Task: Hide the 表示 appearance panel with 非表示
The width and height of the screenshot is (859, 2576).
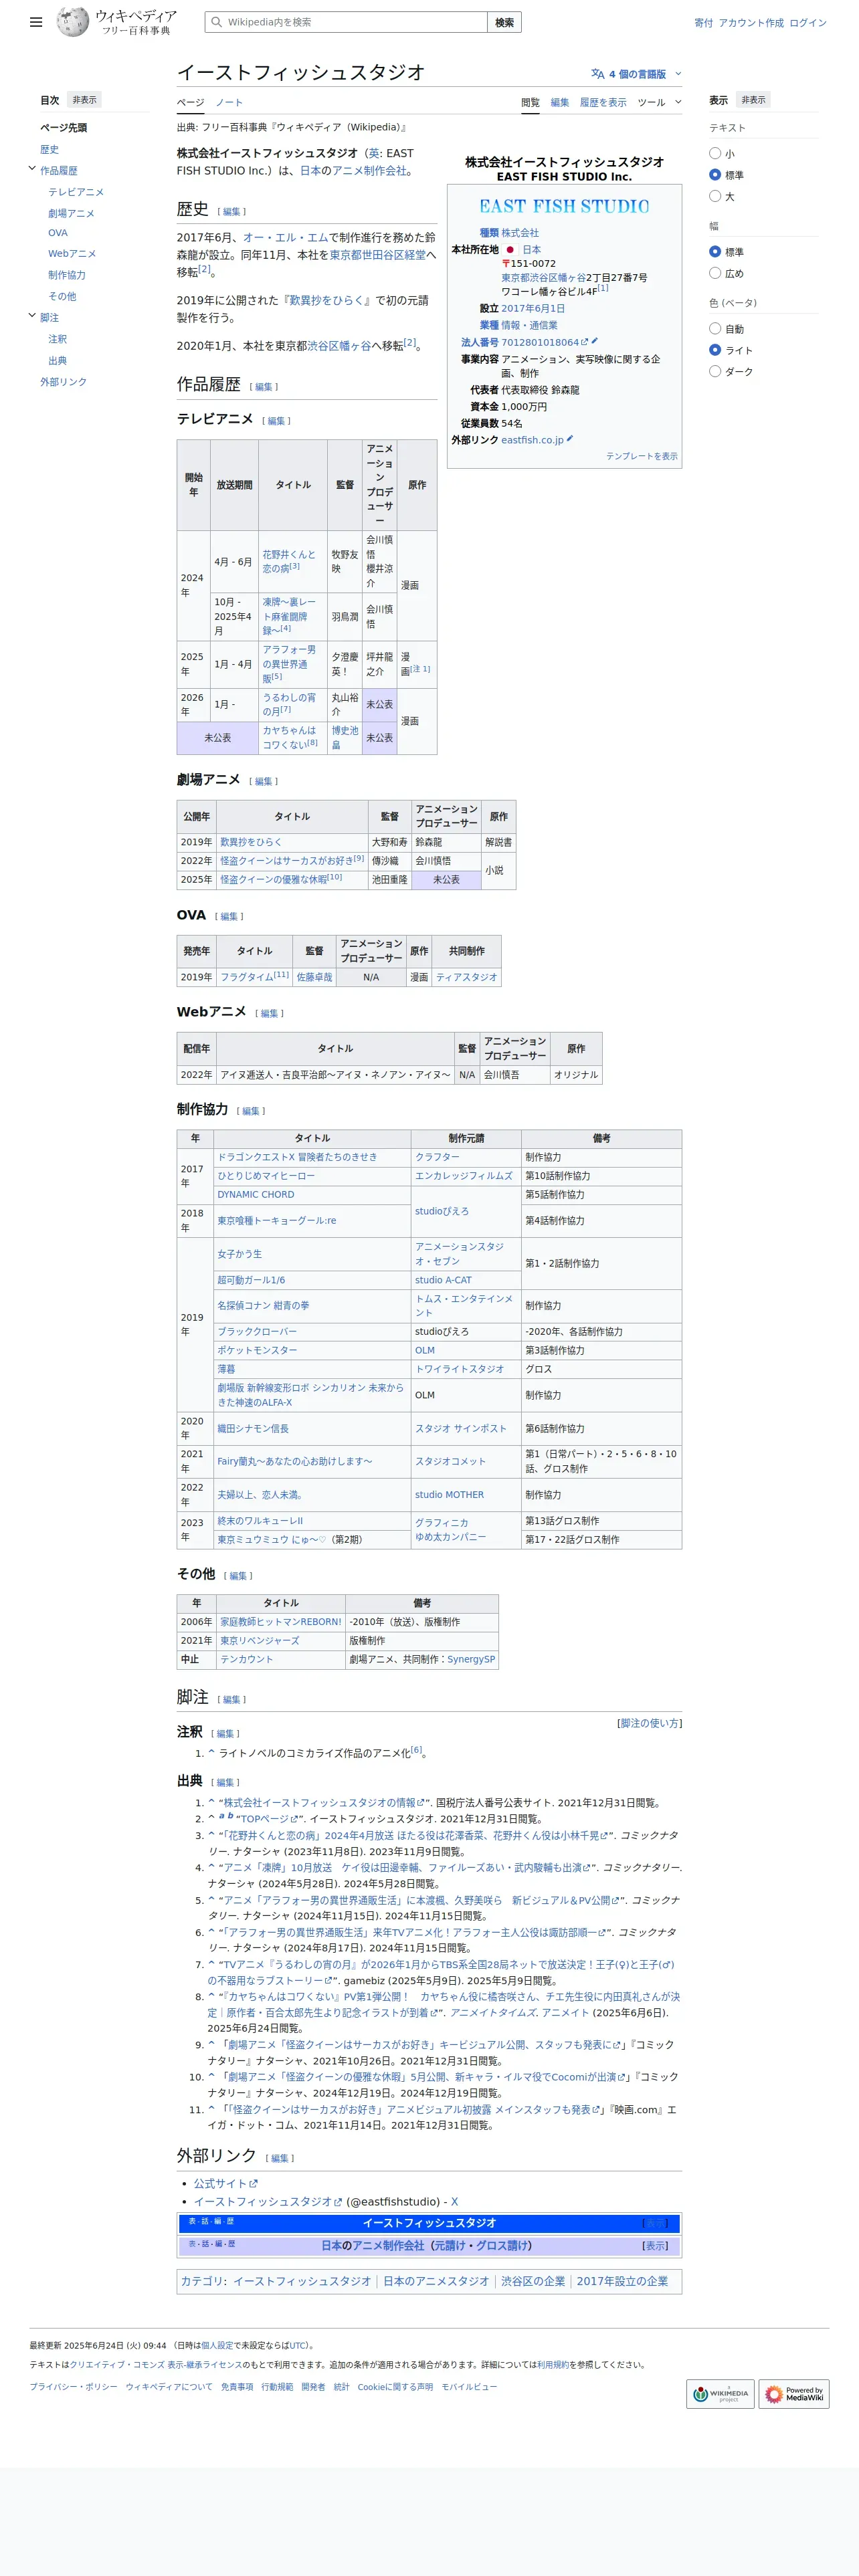Action: coord(754,100)
